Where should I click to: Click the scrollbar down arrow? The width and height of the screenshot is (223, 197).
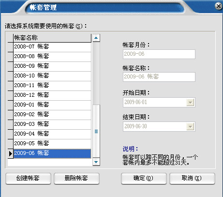tap(96, 162)
